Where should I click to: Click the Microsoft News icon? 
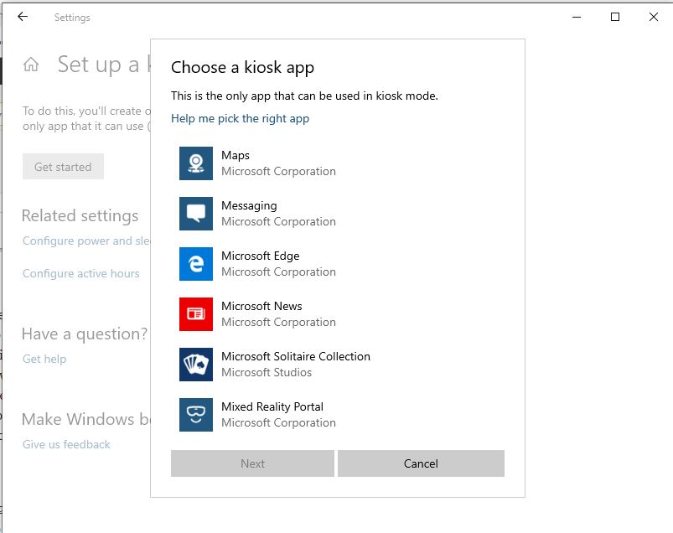tap(195, 313)
